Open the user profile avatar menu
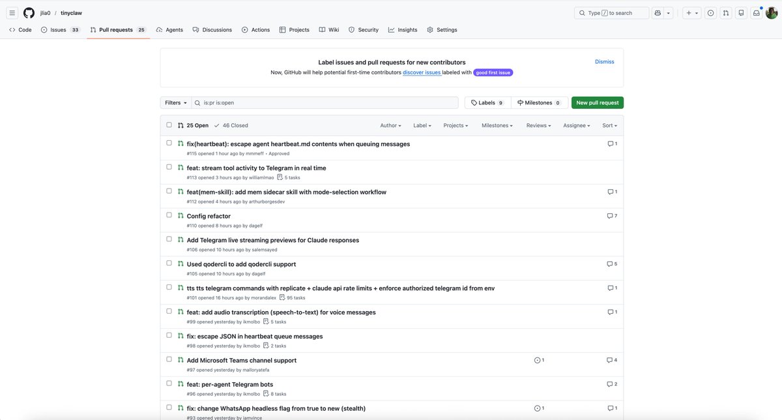This screenshot has width=782, height=420. [772, 13]
